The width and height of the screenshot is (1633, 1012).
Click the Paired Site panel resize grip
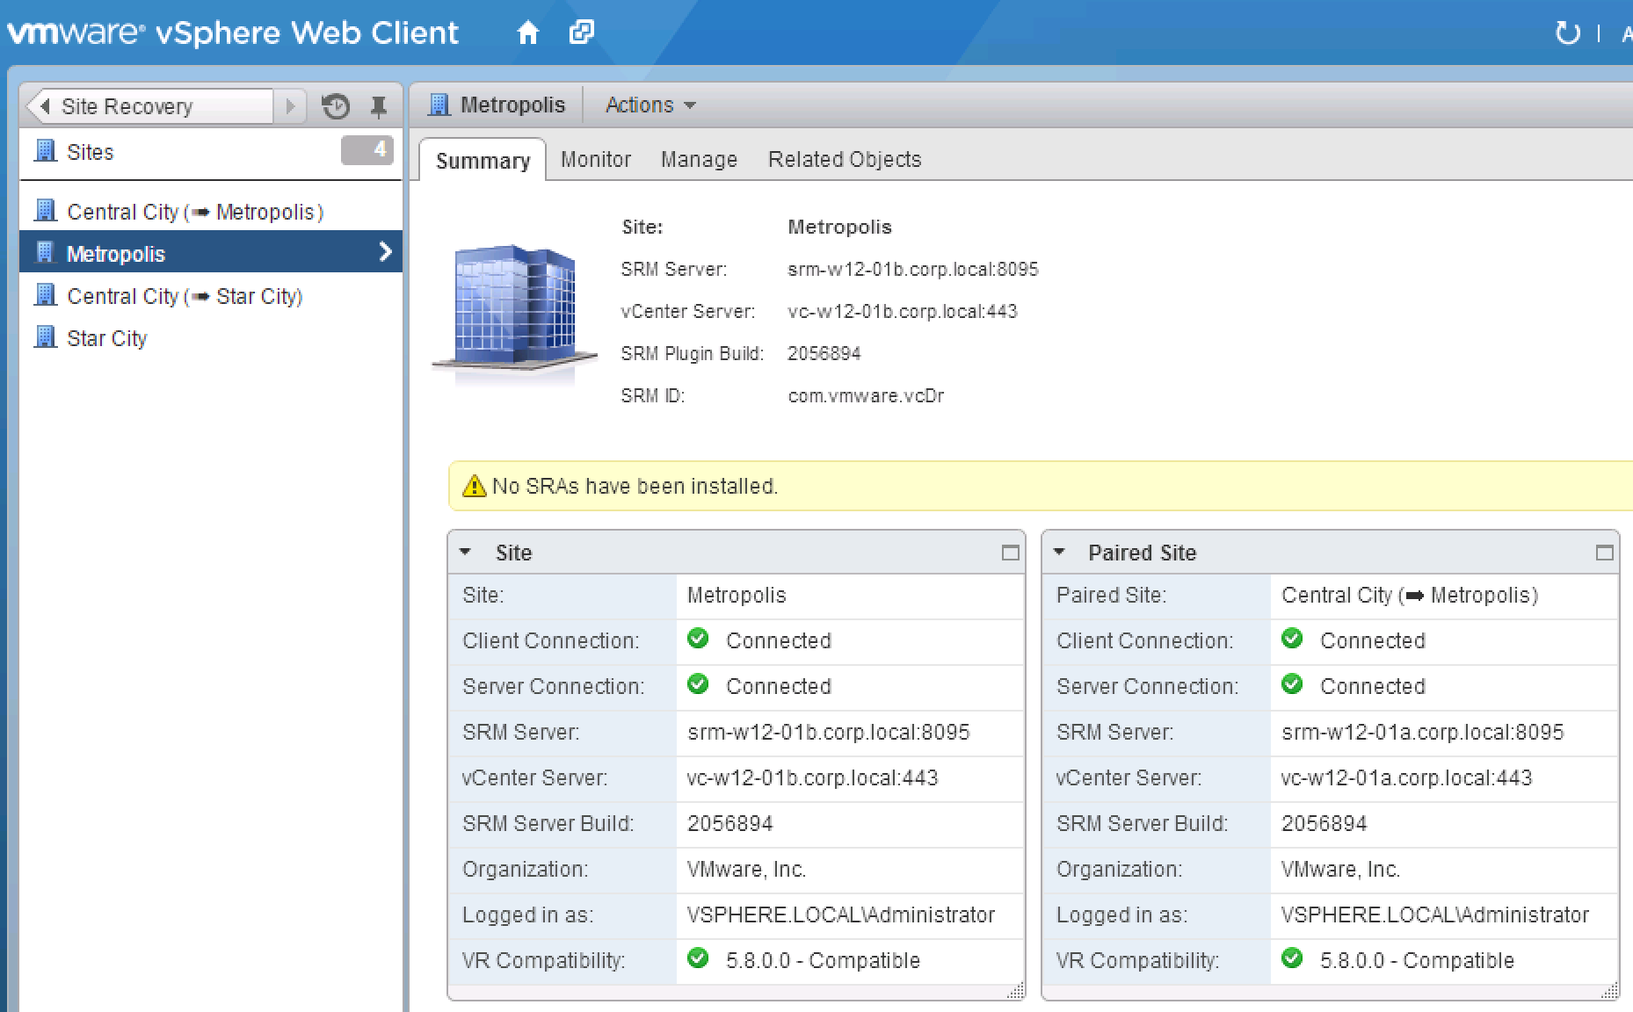click(x=1609, y=991)
